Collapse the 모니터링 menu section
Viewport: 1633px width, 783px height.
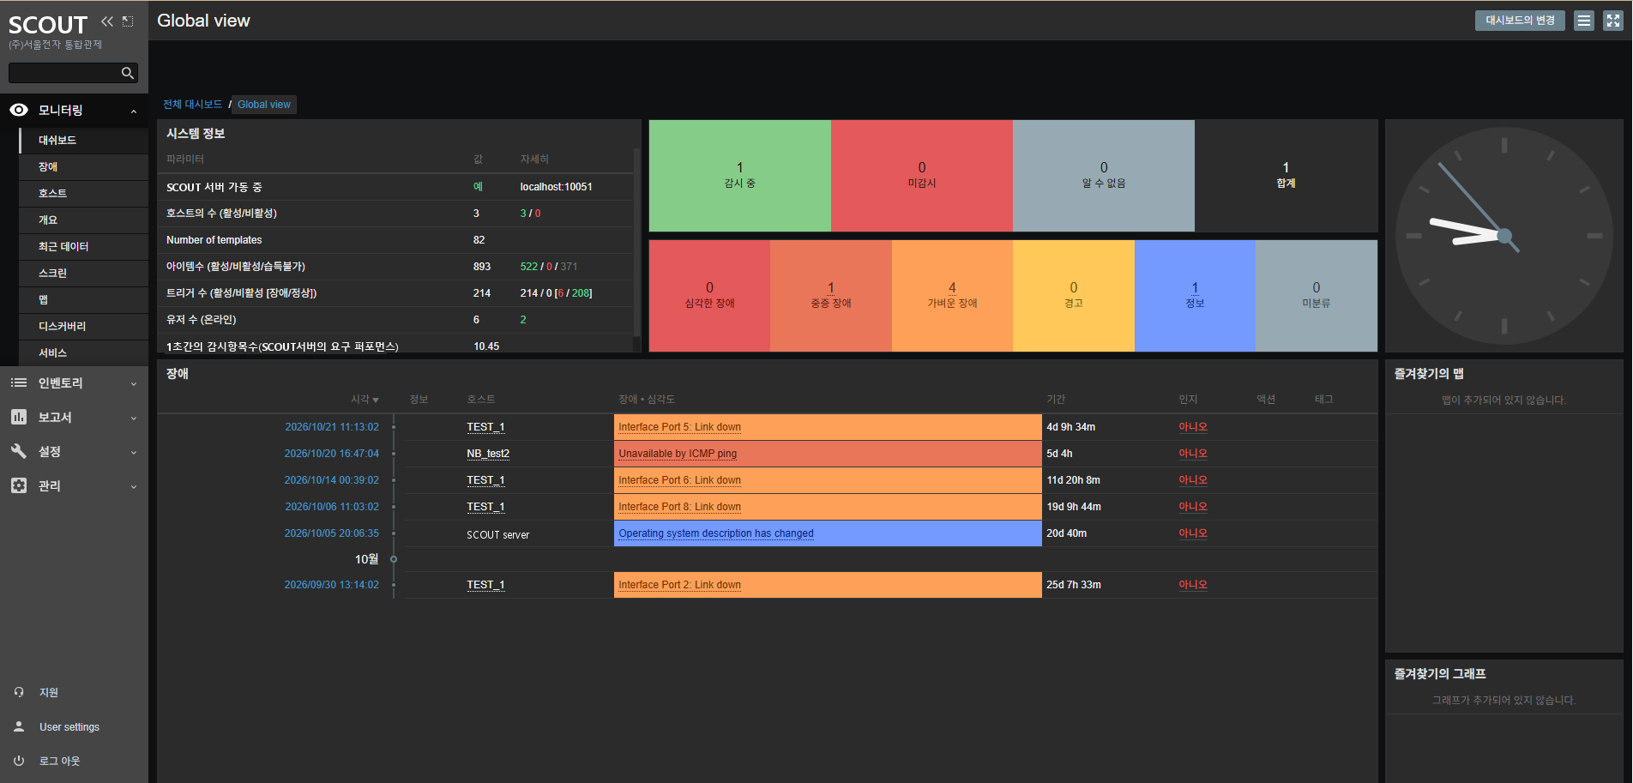pos(134,111)
